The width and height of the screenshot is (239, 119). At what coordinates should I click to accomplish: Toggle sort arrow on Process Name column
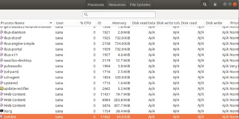point(51,23)
